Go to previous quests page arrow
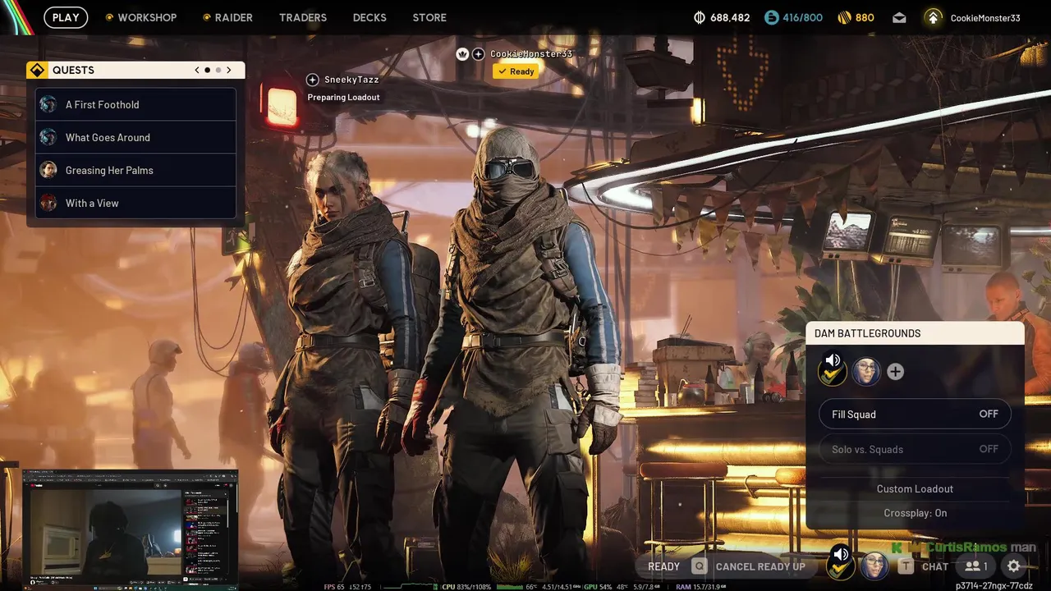Image resolution: width=1051 pixels, height=591 pixels. tap(197, 71)
